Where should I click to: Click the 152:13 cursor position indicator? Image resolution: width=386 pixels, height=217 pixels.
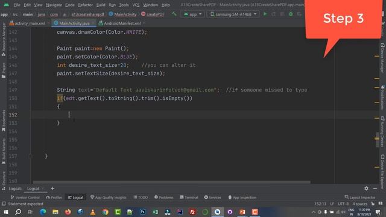pos(320,204)
